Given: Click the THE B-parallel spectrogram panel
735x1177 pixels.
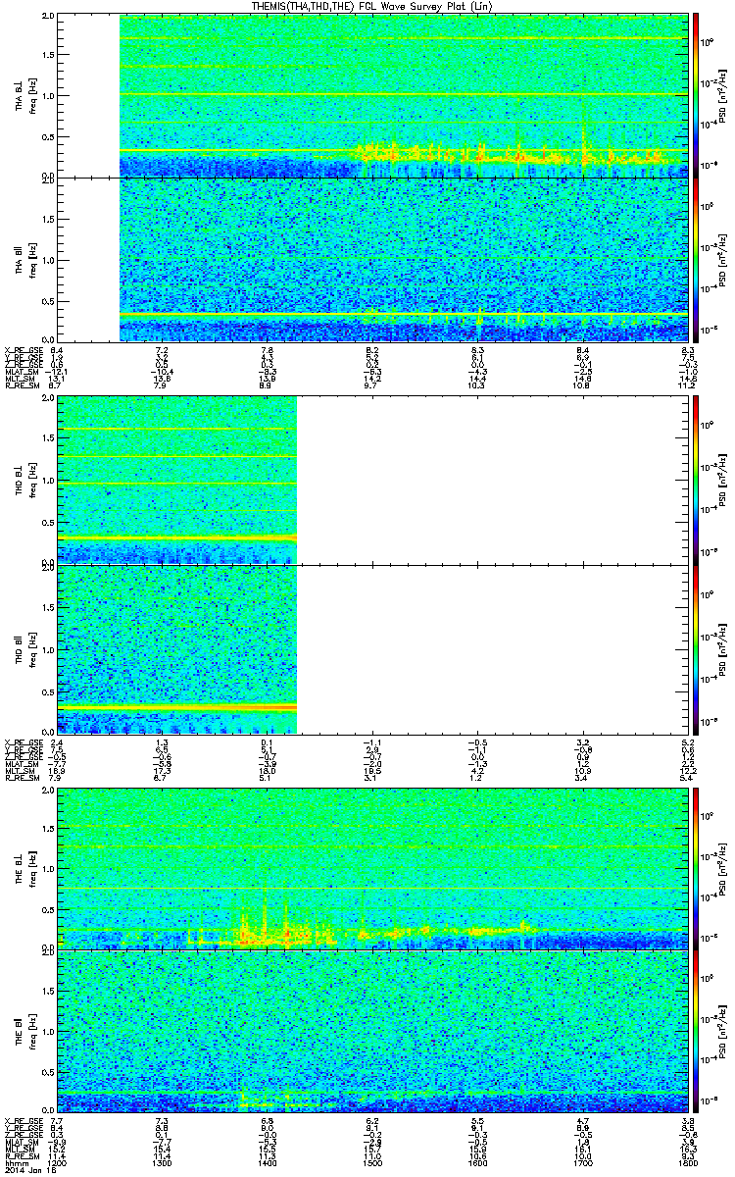Looking at the screenshot, I should (372, 1030).
